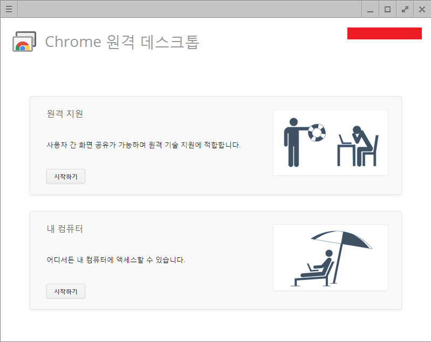The height and width of the screenshot is (342, 431).
Task: Click the lifesaver remote support illustration
Action: pos(330,143)
